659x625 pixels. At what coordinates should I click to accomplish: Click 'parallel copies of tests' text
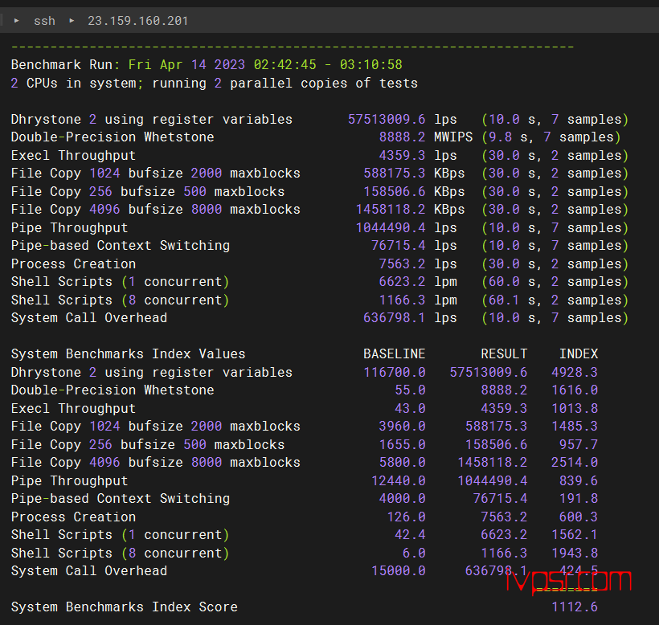pyautogui.click(x=324, y=84)
